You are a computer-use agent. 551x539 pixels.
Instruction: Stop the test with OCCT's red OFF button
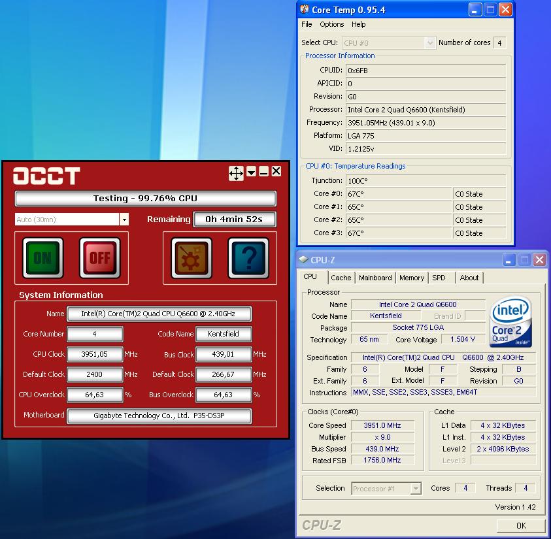click(x=100, y=258)
